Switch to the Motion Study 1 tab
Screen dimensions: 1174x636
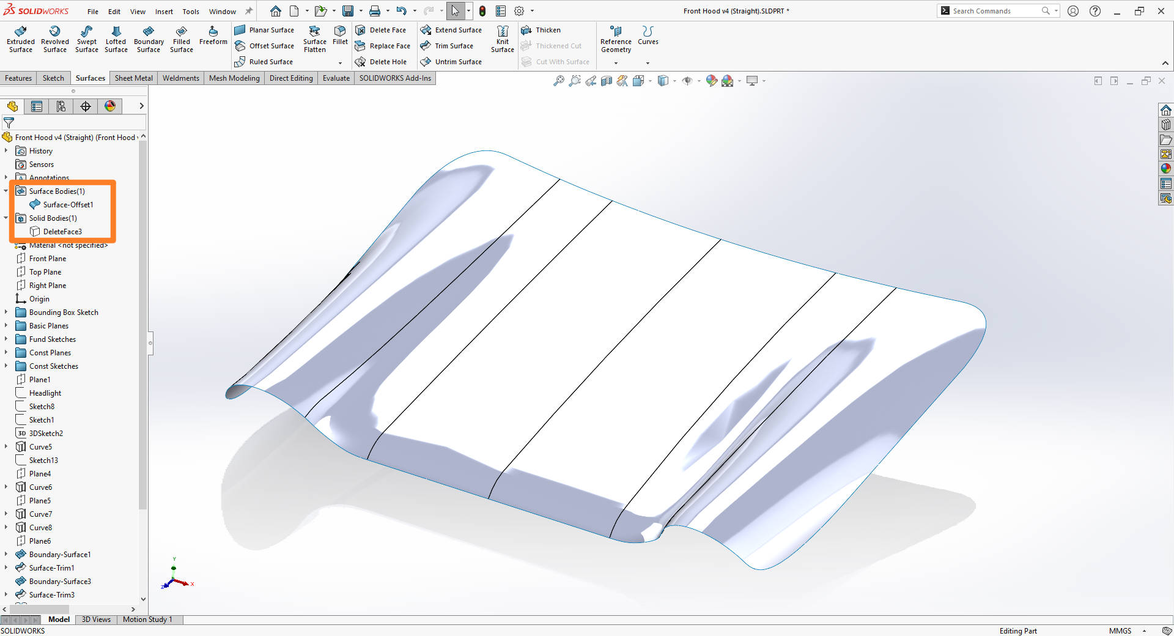point(147,619)
